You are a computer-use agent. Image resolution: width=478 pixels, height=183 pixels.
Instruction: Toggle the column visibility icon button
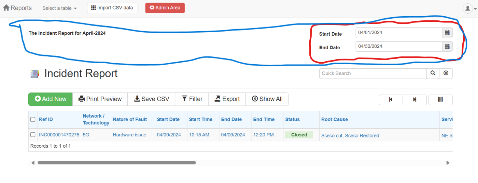point(440,100)
